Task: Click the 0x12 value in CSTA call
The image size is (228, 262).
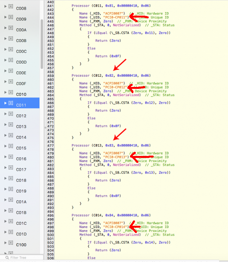Action: (149, 103)
